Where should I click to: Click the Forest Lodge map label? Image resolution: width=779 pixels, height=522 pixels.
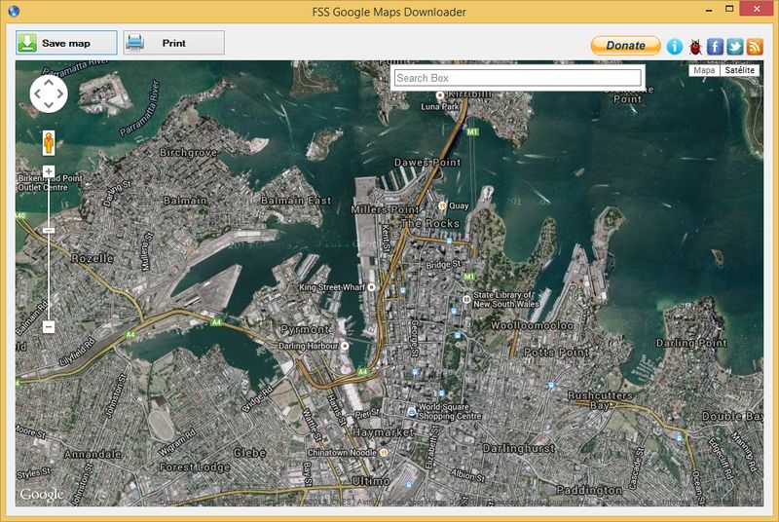click(x=194, y=467)
